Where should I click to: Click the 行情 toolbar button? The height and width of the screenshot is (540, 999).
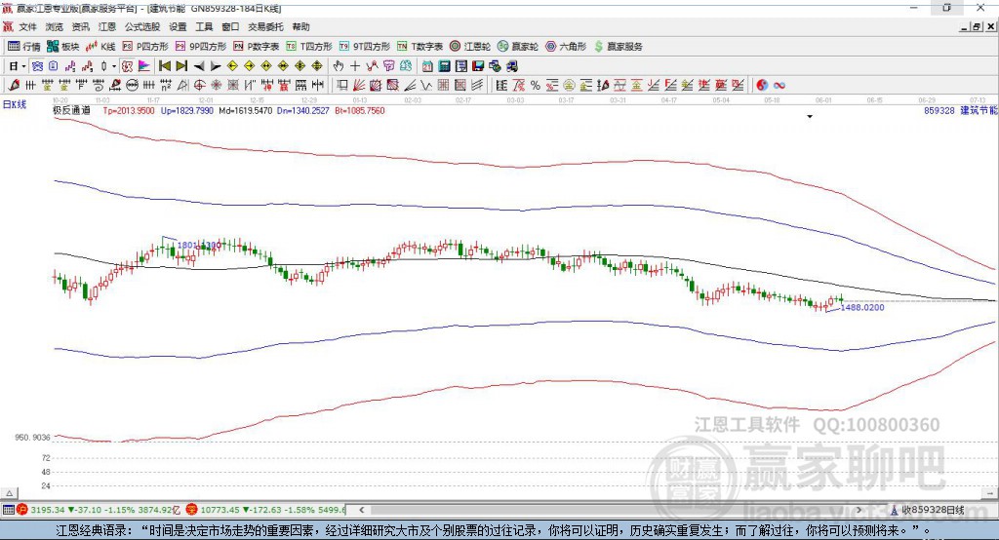[x=24, y=47]
